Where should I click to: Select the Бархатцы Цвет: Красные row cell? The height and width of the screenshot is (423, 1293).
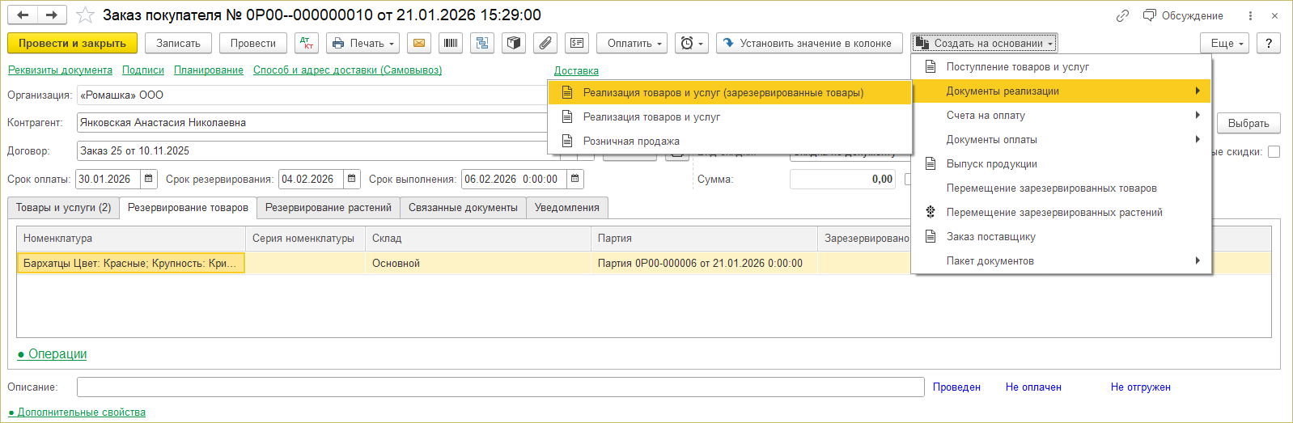pyautogui.click(x=131, y=263)
